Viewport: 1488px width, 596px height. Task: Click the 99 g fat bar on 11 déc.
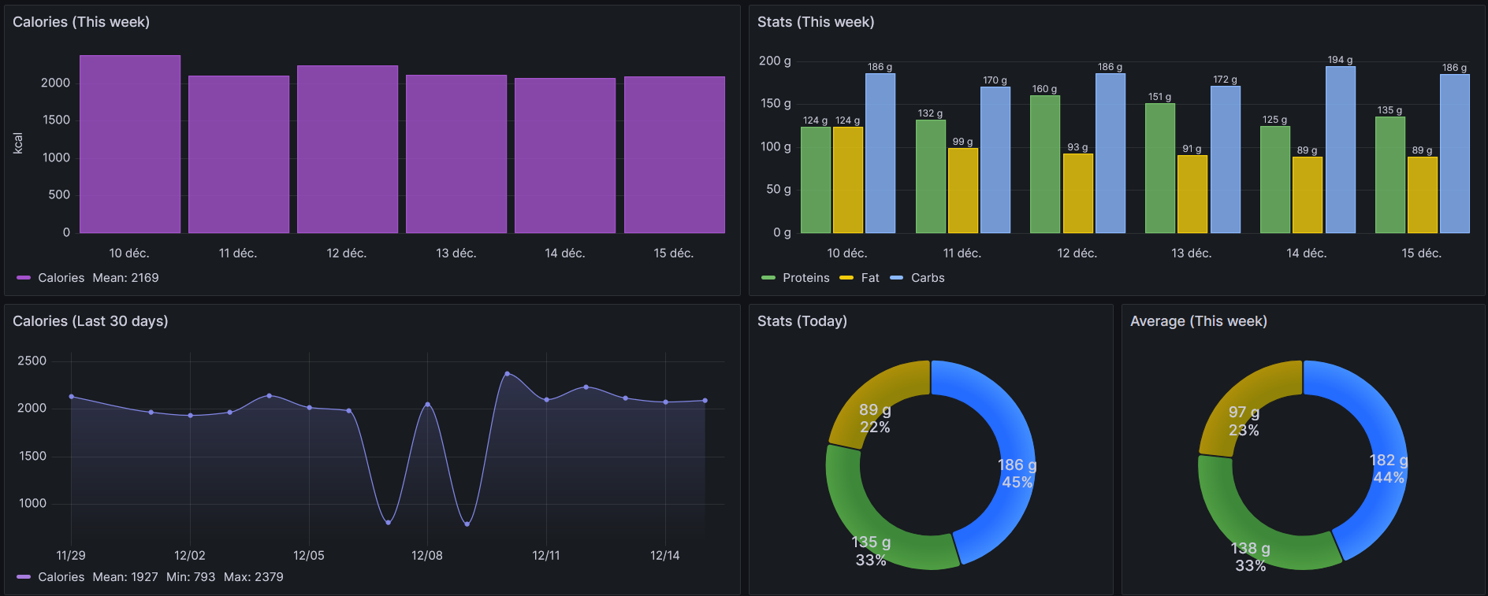tap(963, 191)
